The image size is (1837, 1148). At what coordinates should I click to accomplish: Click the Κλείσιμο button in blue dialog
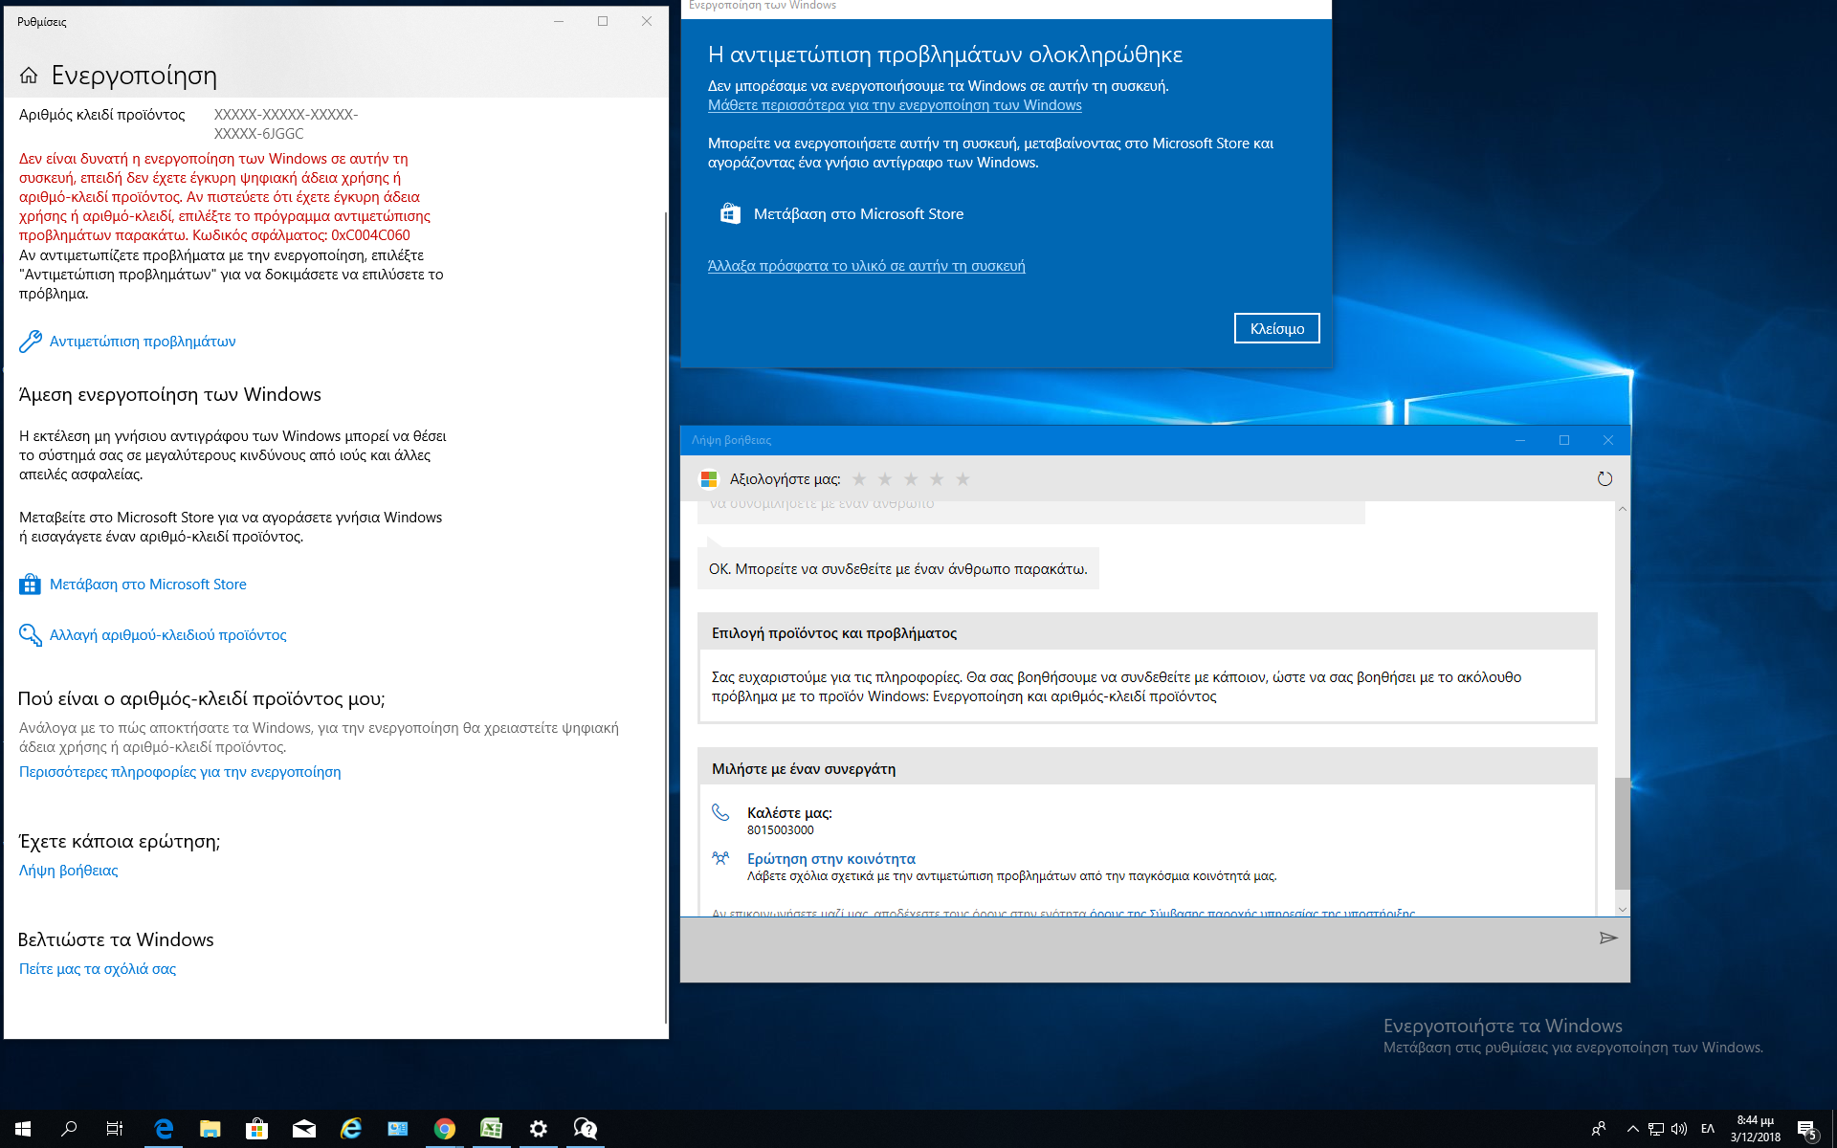pos(1276,328)
